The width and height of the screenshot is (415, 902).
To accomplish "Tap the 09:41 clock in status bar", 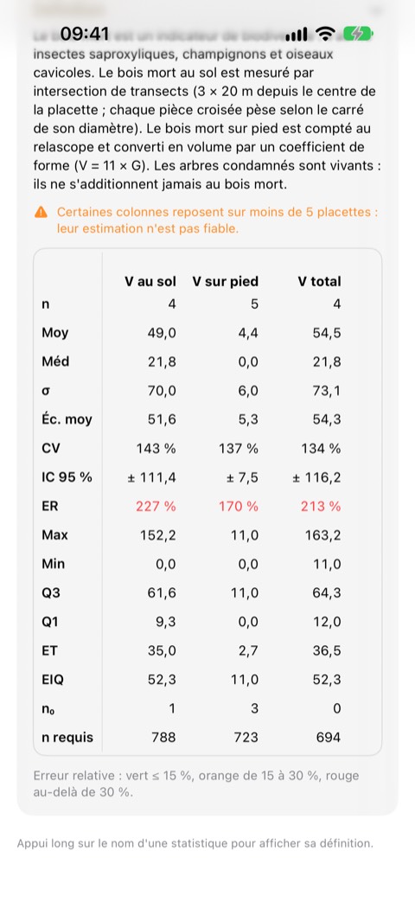I will (85, 35).
